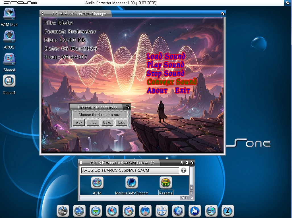Image resolution: width=292 pixels, height=218 pixels.
Task: Click Play Sound
Action: (165, 65)
